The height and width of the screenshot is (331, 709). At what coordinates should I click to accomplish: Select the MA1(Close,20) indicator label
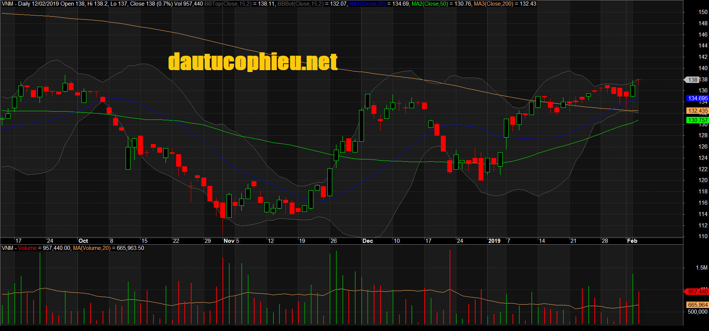click(x=367, y=4)
